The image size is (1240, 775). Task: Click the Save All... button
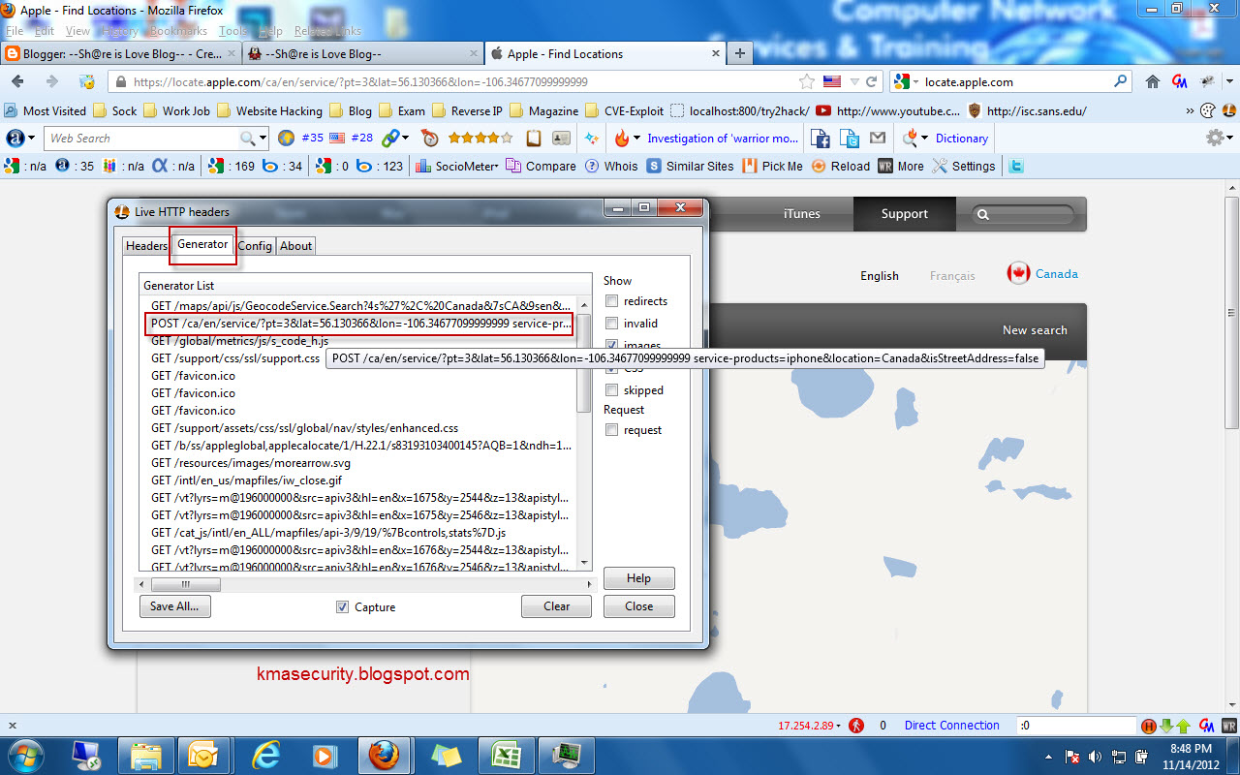[x=174, y=606]
